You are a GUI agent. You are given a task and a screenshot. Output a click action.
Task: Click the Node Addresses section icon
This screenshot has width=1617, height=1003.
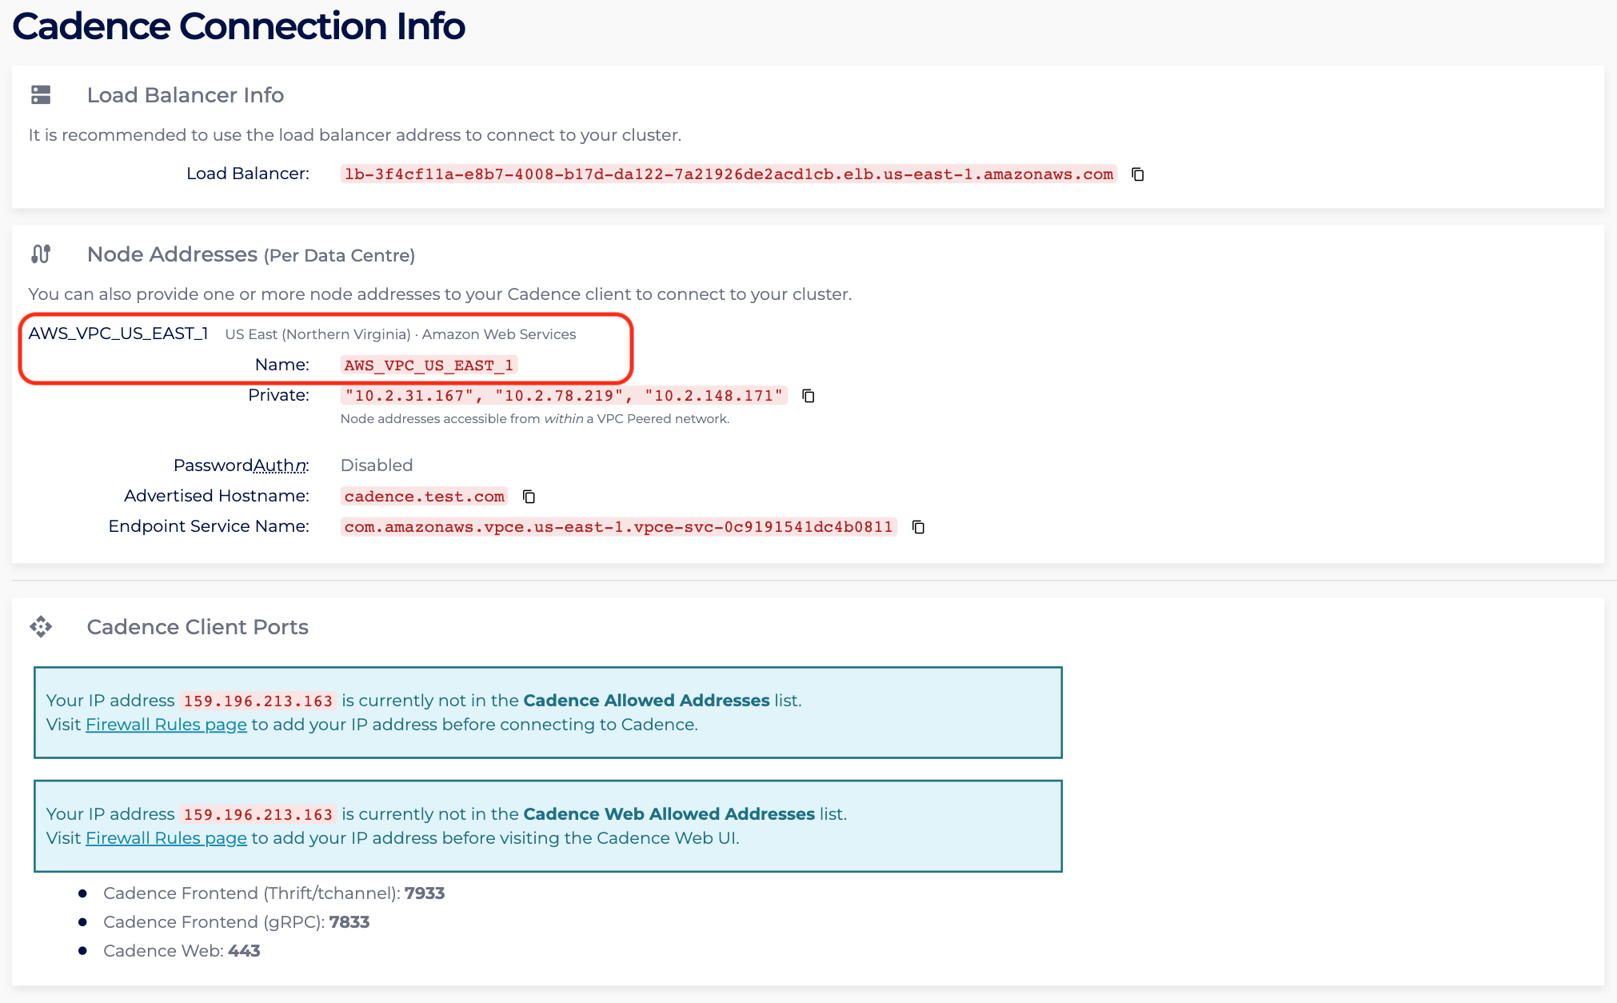[41, 254]
